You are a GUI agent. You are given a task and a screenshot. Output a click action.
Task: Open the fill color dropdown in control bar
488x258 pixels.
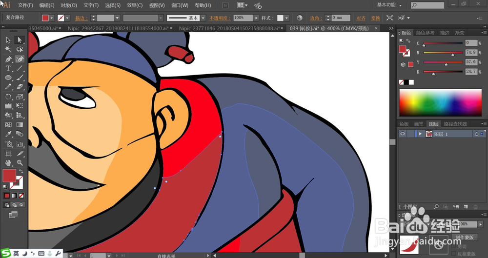[52, 18]
